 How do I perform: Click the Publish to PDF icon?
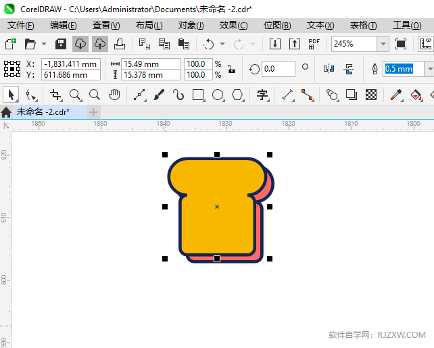[x=314, y=44]
